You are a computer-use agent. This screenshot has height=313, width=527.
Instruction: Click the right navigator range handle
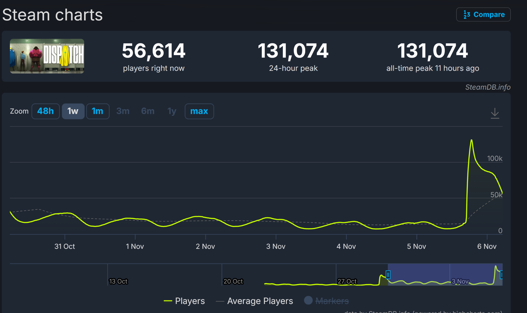coord(501,275)
